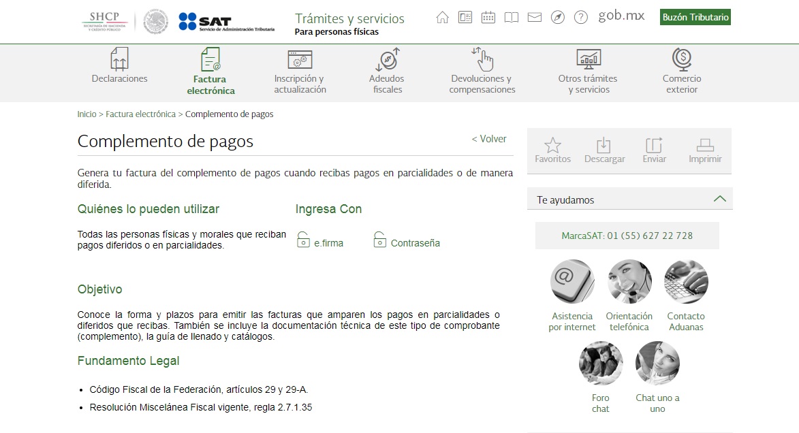Click the compass icon in header
The width and height of the screenshot is (799, 433).
[x=558, y=18]
